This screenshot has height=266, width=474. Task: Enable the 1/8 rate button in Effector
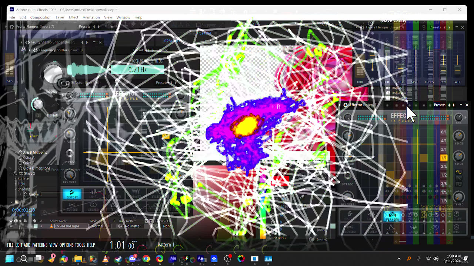[444, 201]
